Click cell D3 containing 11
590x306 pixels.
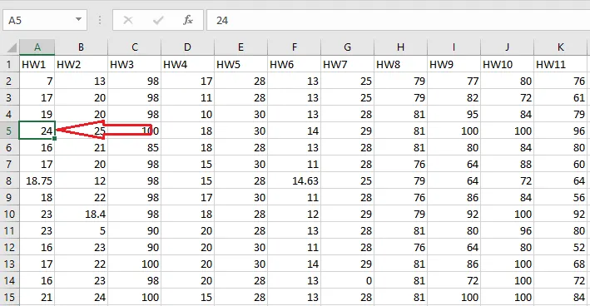point(187,98)
